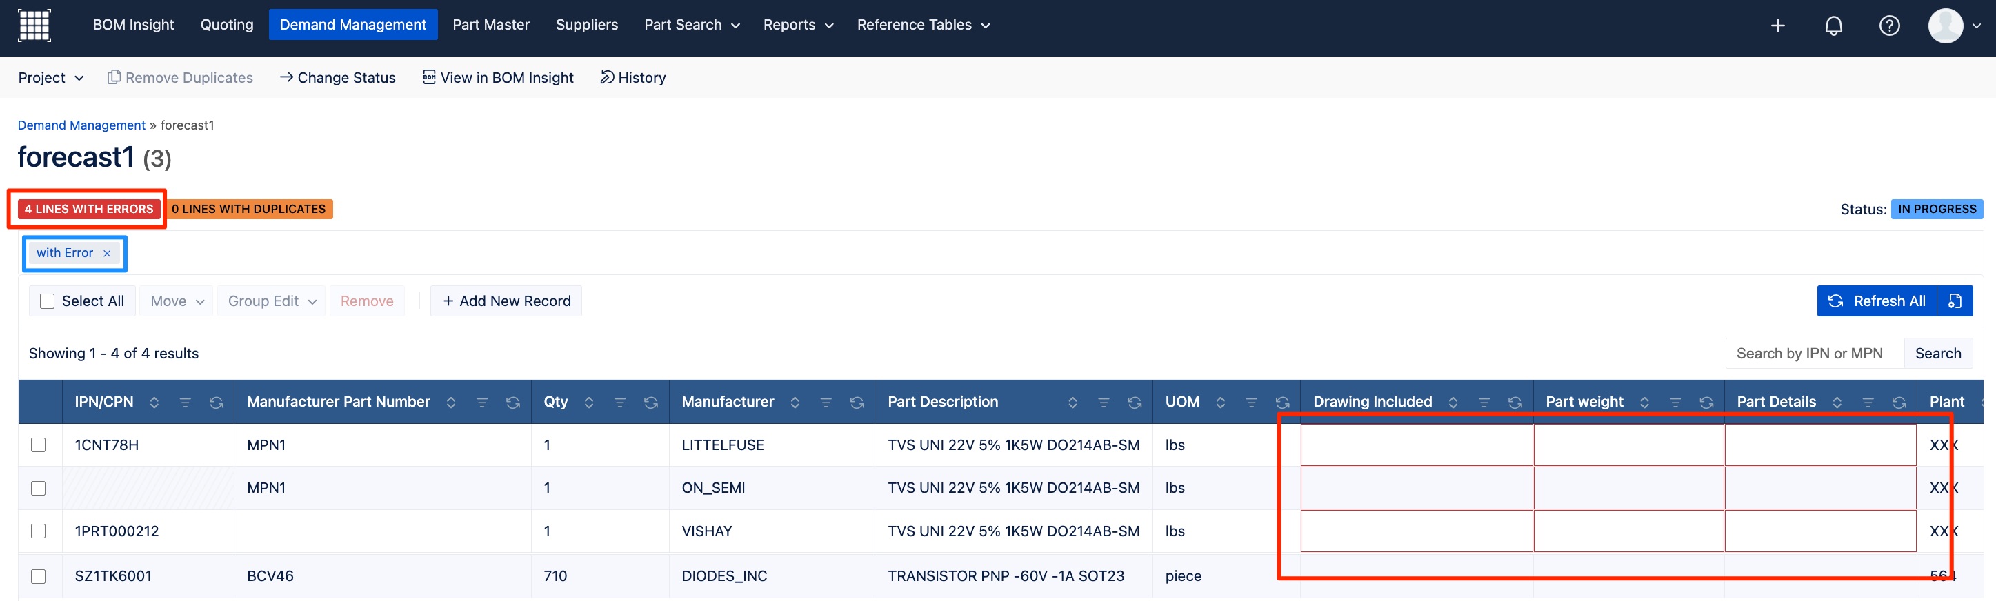Expand the Reports menu
This screenshot has height=601, width=1996.
click(798, 25)
